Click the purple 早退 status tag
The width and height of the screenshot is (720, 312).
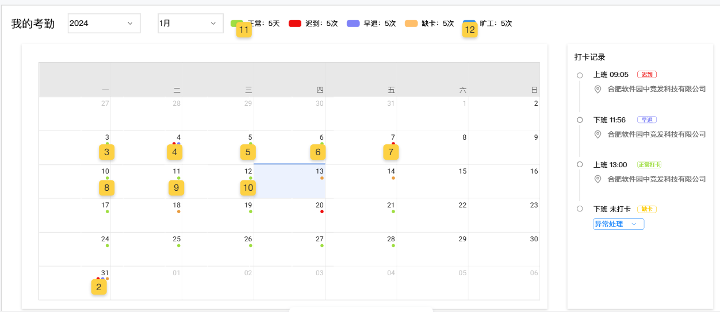point(647,120)
